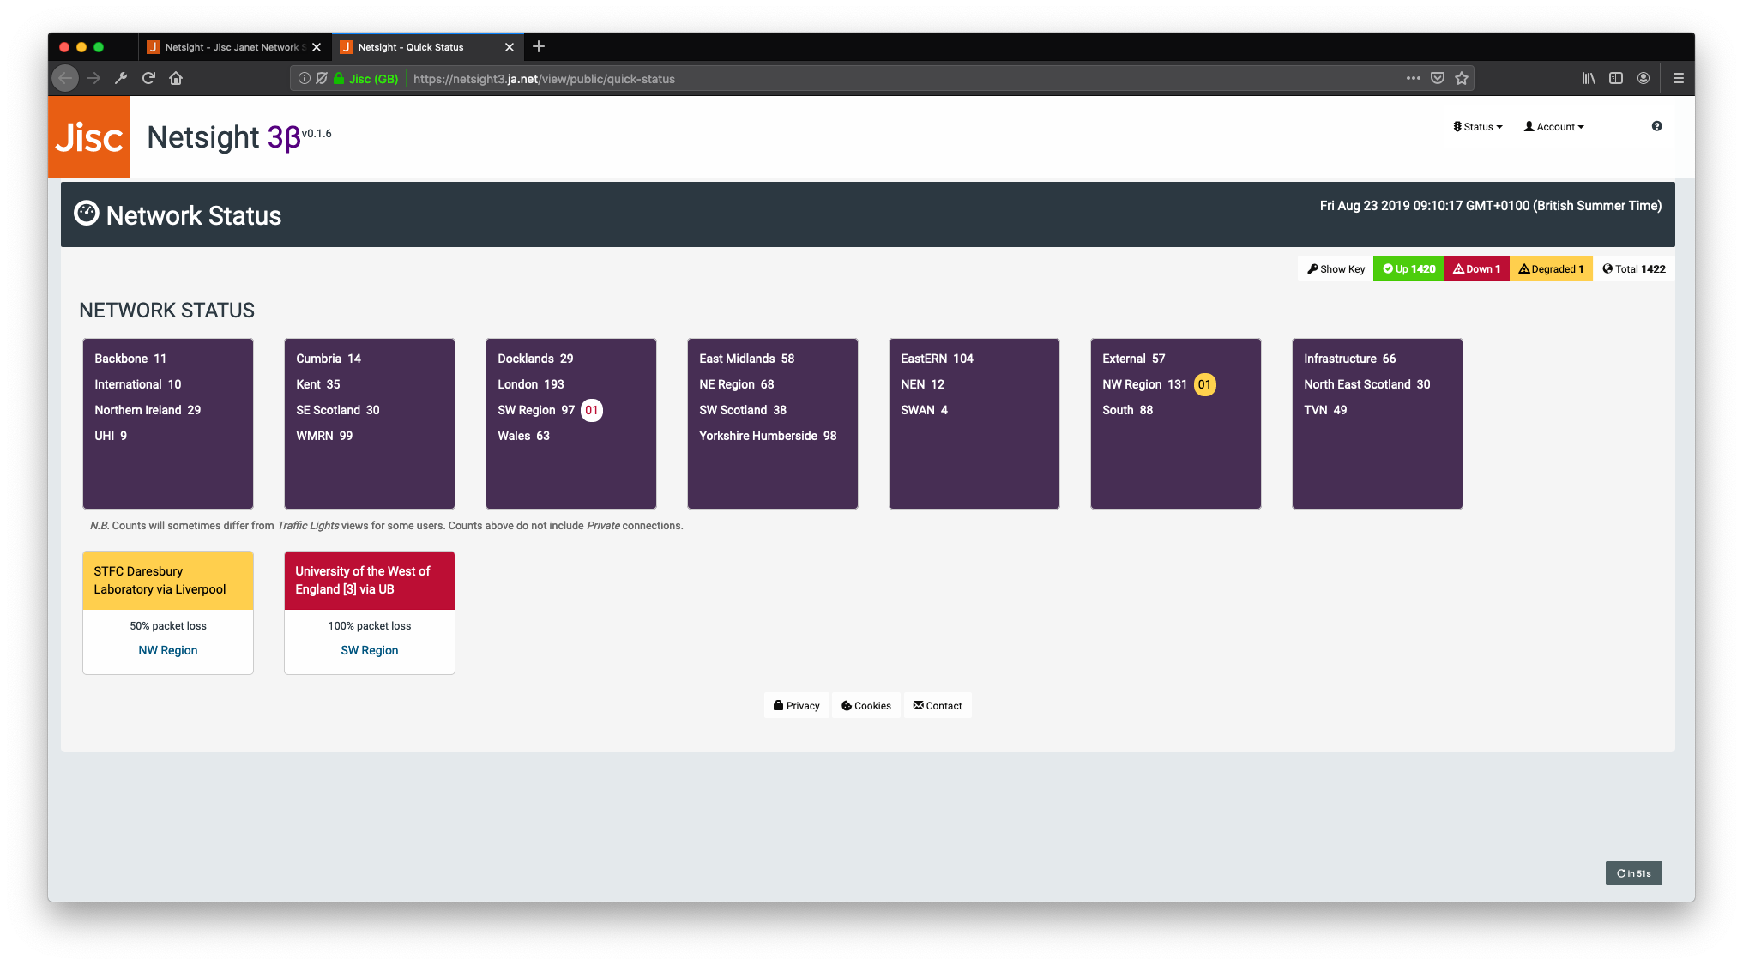Expand the Status dropdown menu

(x=1477, y=126)
